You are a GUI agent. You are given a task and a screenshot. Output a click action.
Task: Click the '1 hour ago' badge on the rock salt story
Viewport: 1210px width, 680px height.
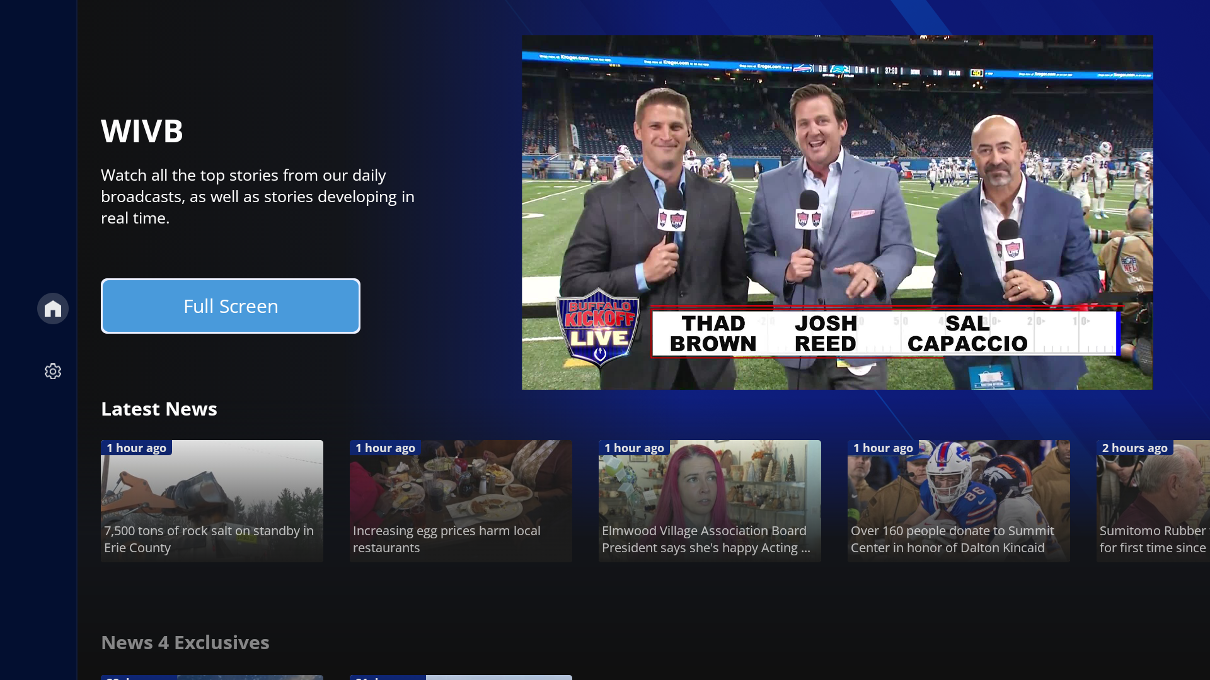pos(136,448)
